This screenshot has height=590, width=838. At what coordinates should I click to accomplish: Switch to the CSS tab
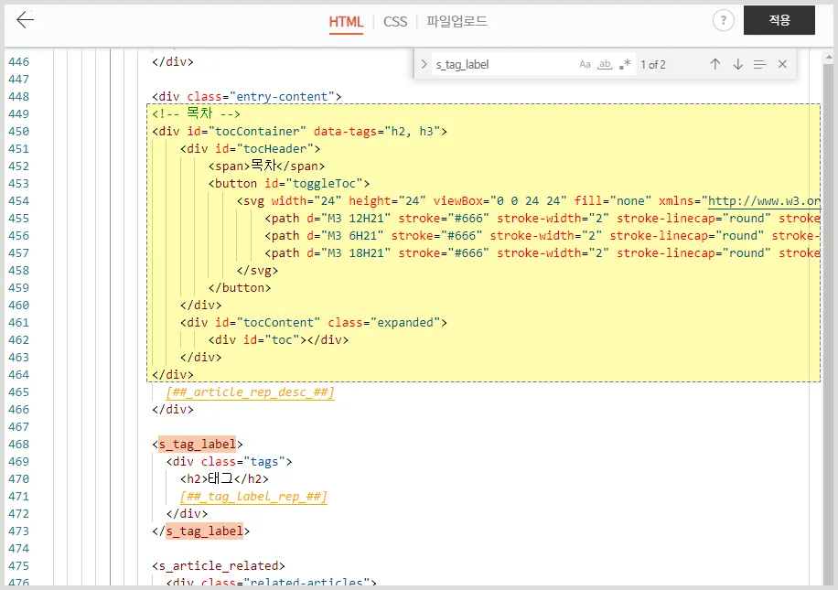pos(395,21)
